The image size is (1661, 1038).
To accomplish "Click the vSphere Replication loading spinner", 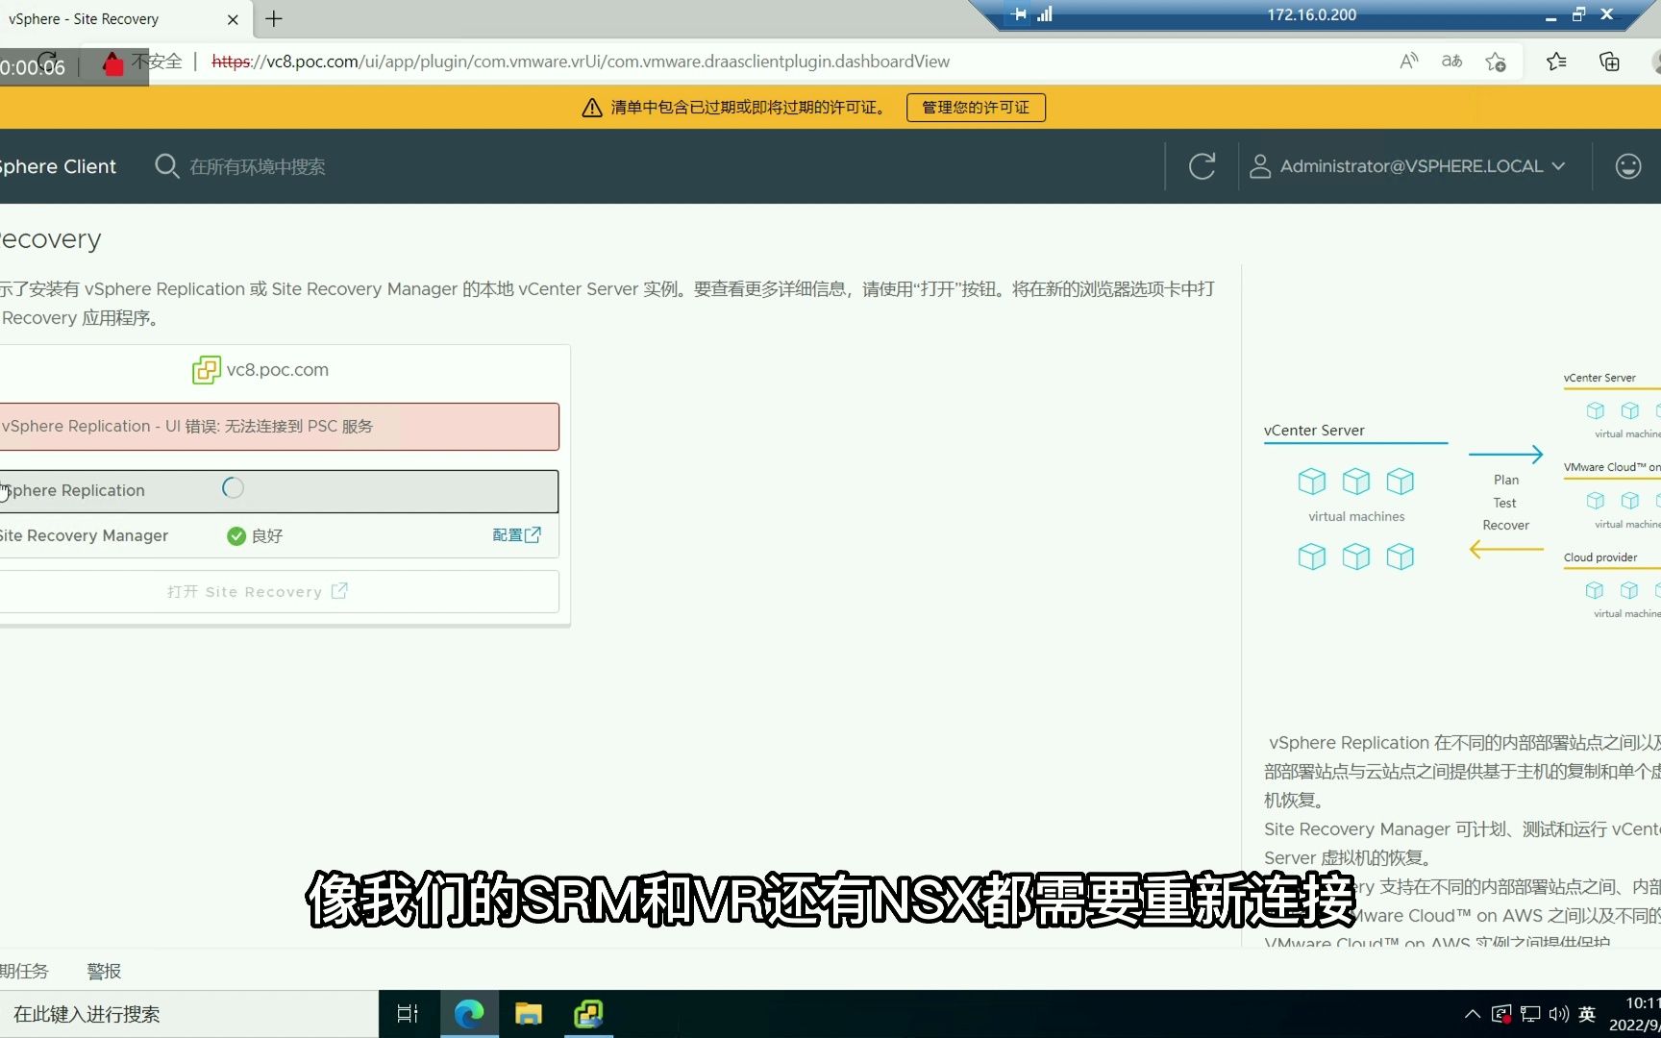I will pyautogui.click(x=233, y=488).
